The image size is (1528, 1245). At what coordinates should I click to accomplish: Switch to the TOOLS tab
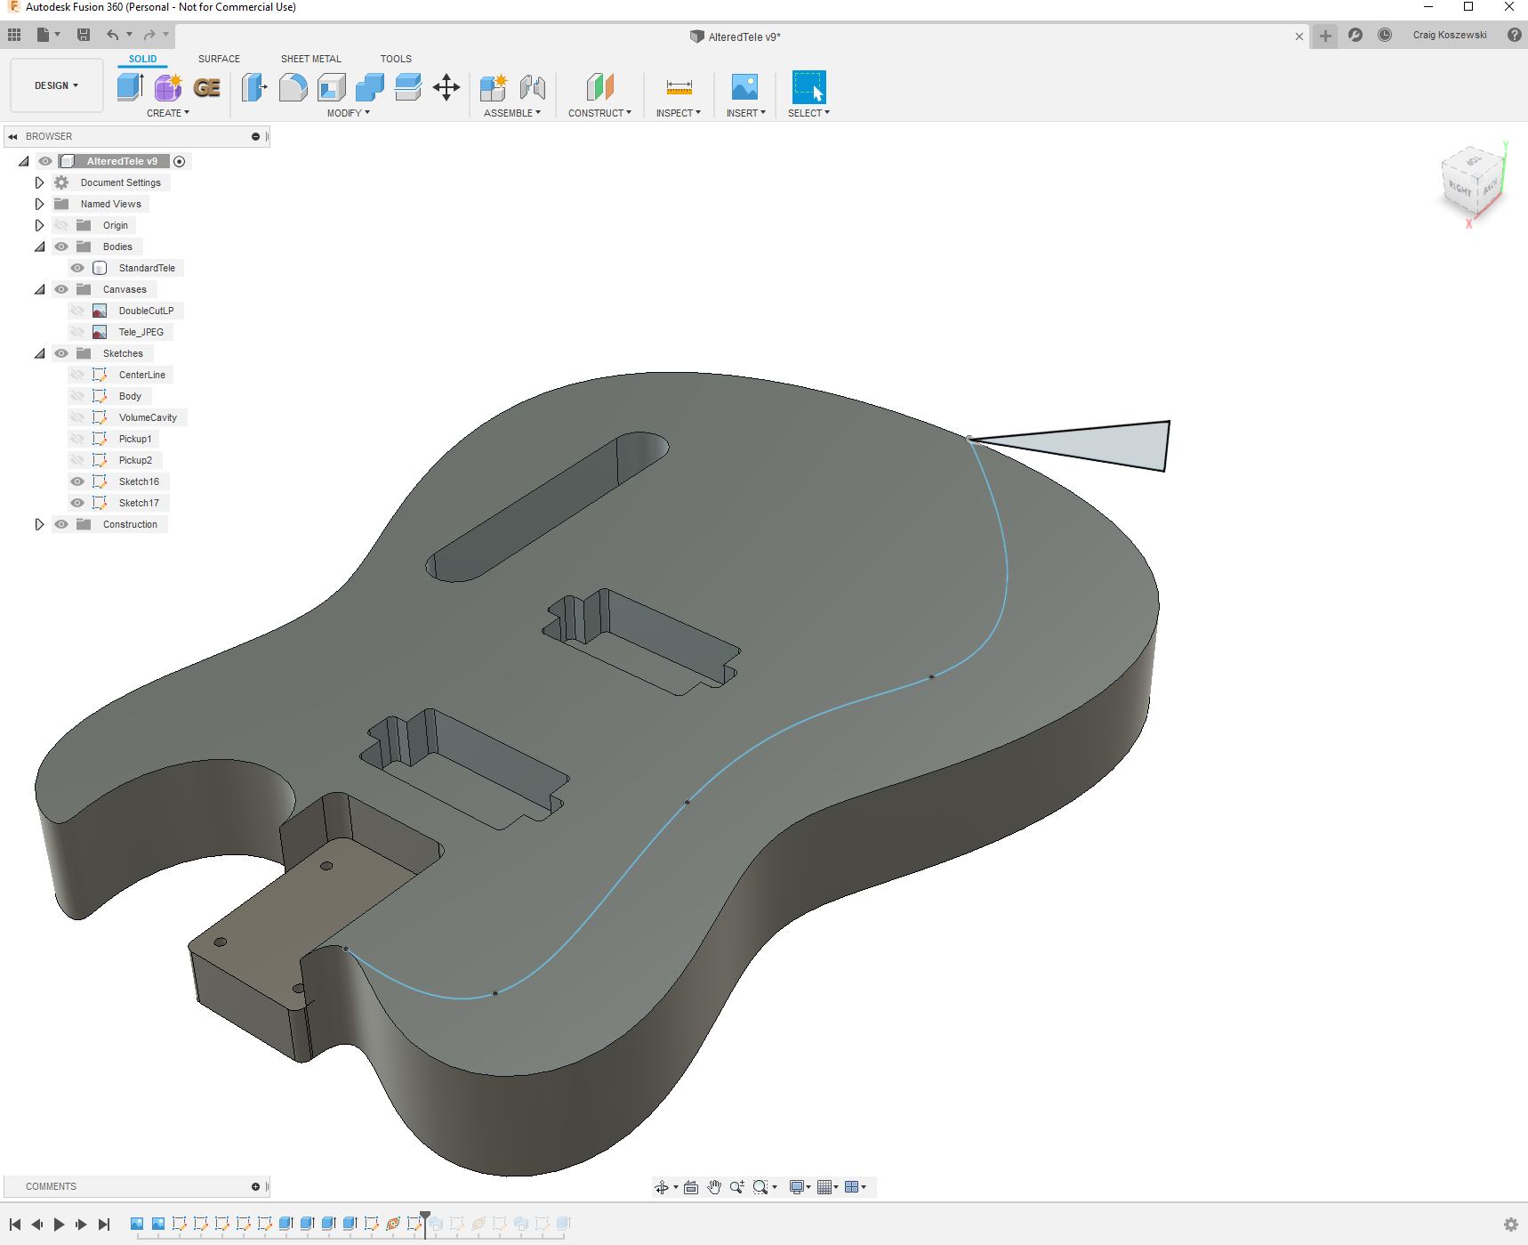pos(396,59)
